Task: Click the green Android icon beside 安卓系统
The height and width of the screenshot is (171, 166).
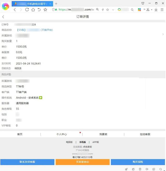Action: (x=41, y=98)
